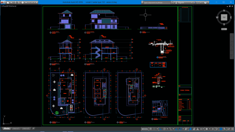Toggle Isometric drafting in status bar
This screenshot has width=235, height=132.
coord(170,129)
